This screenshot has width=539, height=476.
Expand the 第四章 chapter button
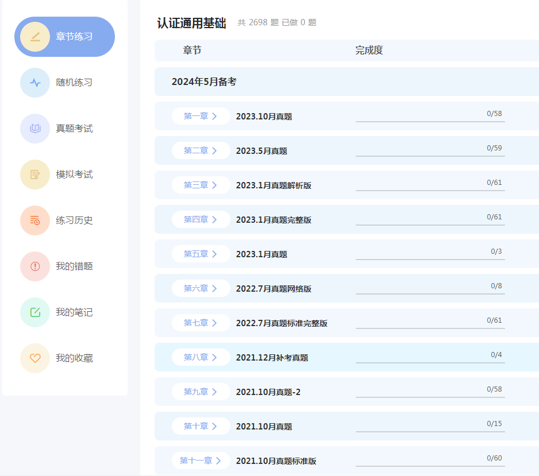tap(201, 219)
